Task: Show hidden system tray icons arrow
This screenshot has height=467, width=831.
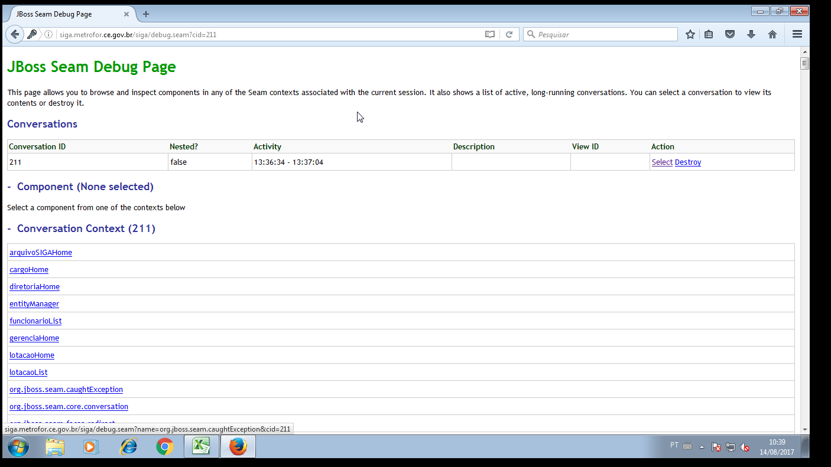Action: [x=702, y=448]
